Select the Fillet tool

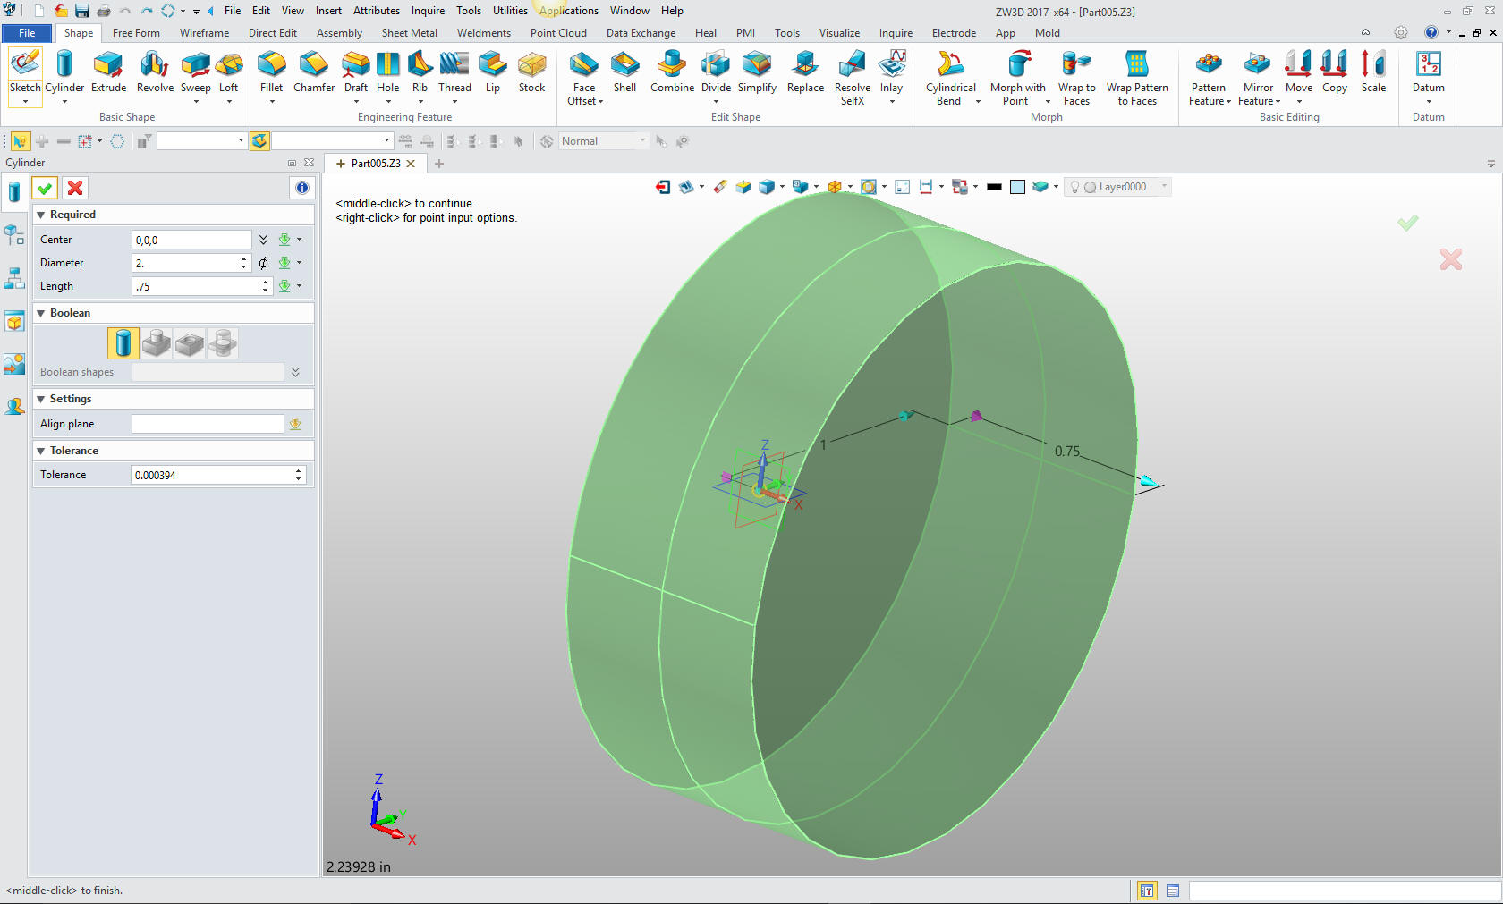tap(271, 72)
